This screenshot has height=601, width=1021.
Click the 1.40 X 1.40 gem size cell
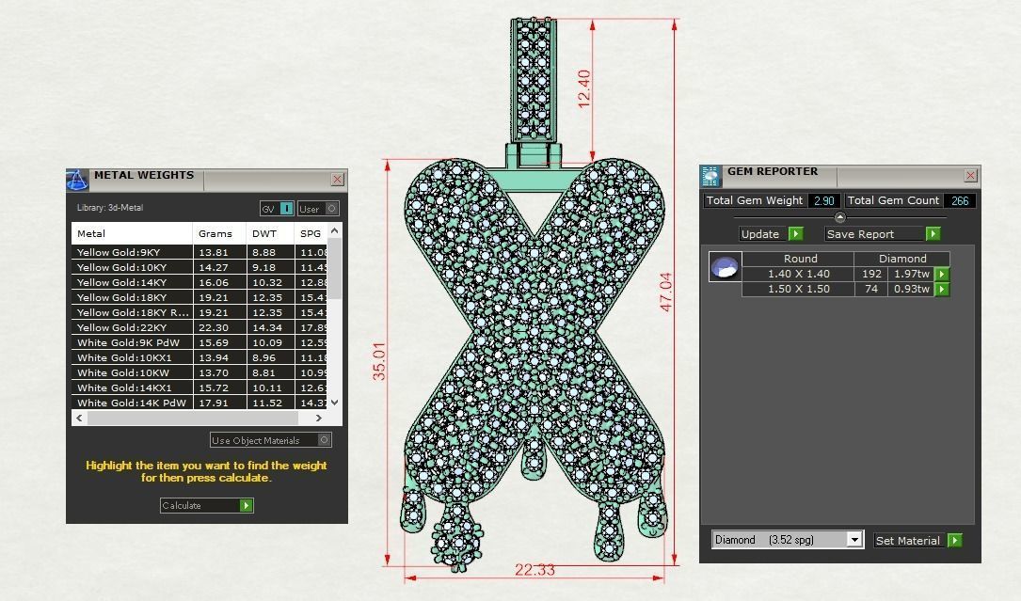798,274
